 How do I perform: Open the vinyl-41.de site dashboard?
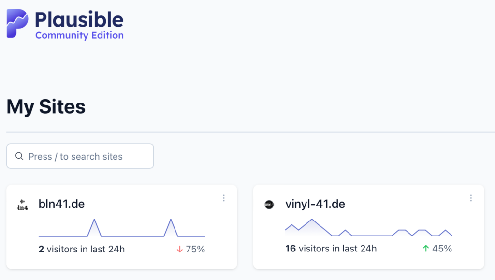(x=315, y=204)
